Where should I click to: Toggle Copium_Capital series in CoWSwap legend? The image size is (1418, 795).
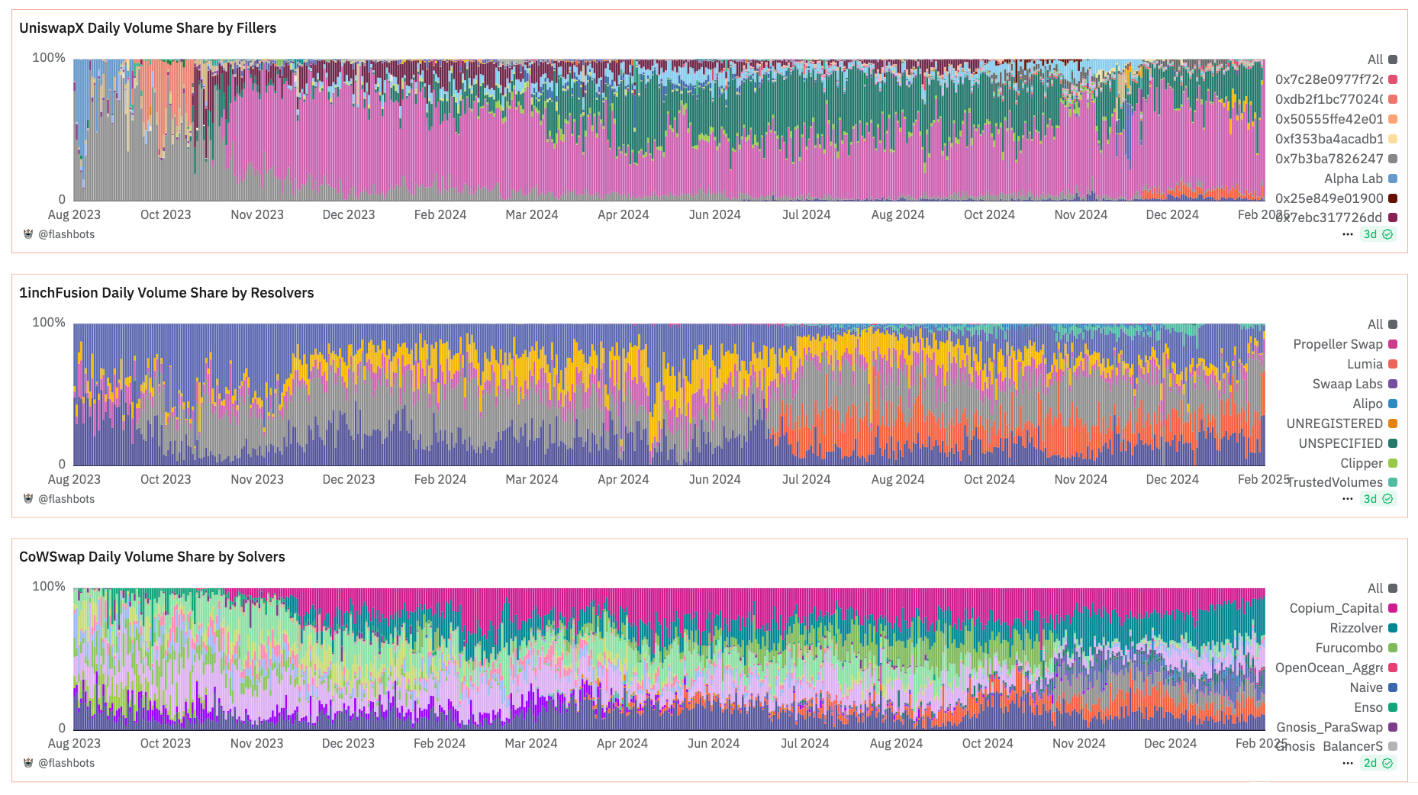[1336, 608]
